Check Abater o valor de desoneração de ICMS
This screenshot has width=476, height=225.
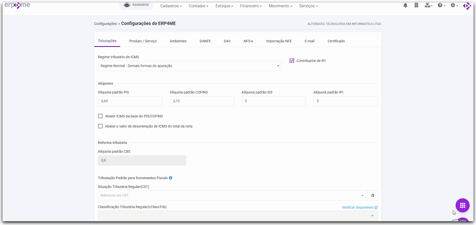(100, 126)
